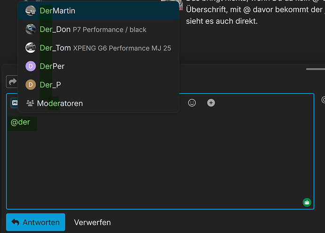Viewport: 325px width, 233px height.
Task: Click the brown Der_P avatar
Action: point(31,85)
